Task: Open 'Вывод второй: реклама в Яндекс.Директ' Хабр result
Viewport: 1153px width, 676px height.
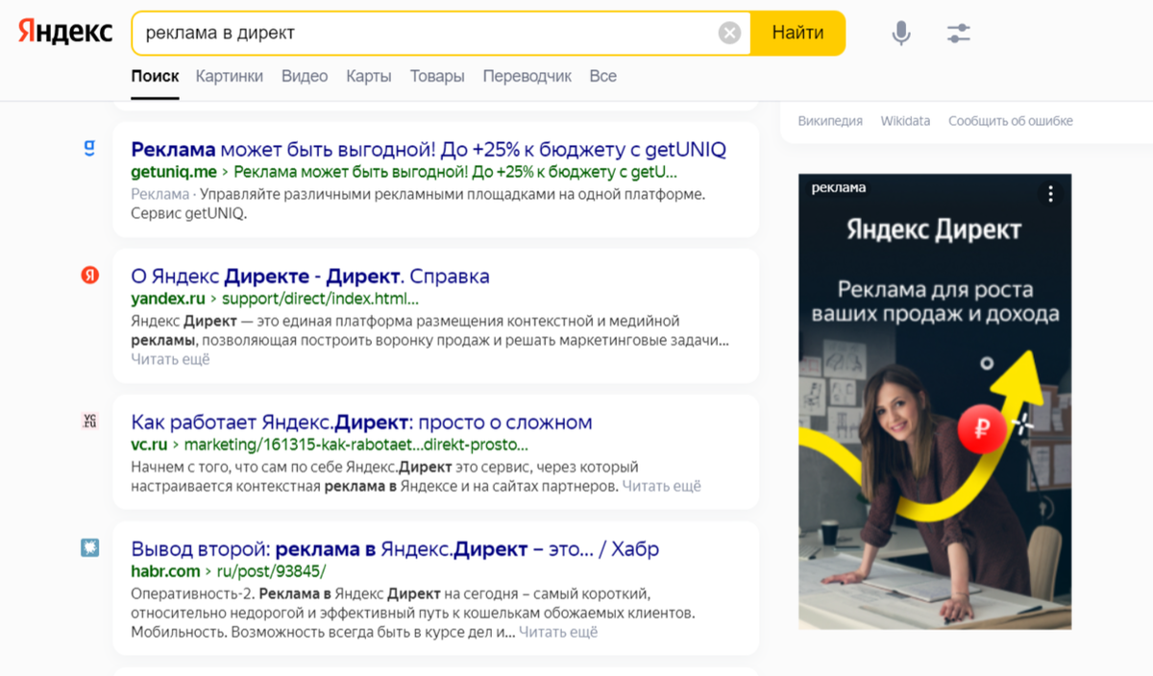Action: (395, 550)
